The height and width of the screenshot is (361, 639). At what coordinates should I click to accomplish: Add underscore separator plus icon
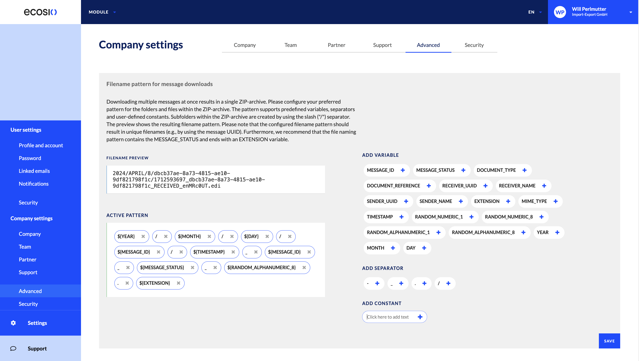pos(401,283)
